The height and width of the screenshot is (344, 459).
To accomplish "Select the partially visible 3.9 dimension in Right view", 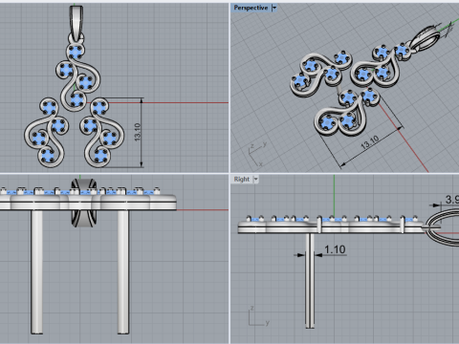I will click(x=452, y=200).
